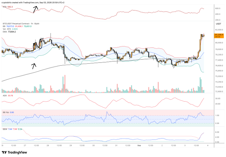
Task: Click the date 30 on time axis
Action: click(x=93, y=145)
